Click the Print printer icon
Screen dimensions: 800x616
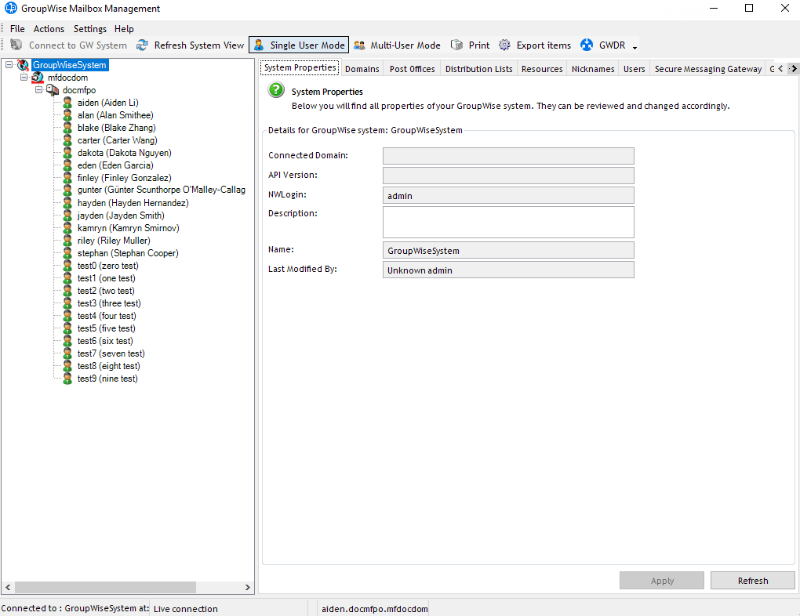pos(456,45)
